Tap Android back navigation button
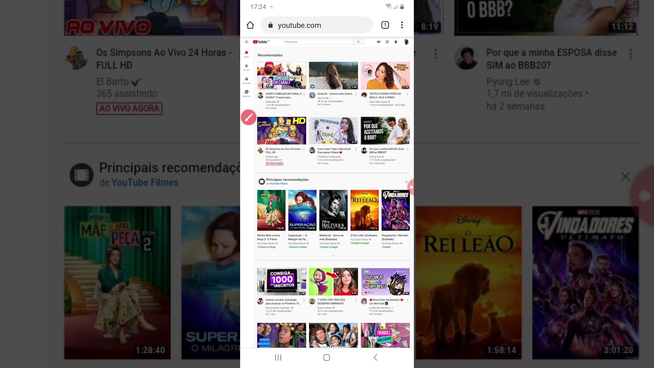Viewport: 654px width, 368px height. coord(375,358)
